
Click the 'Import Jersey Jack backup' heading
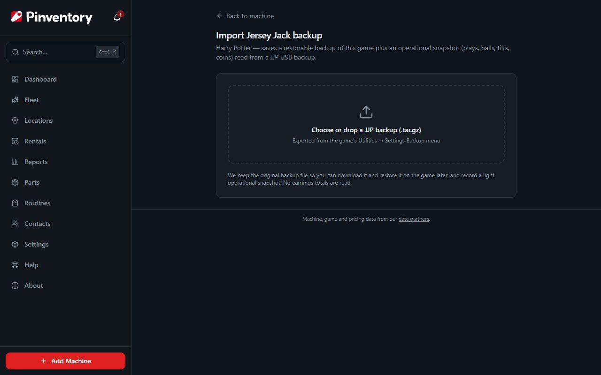point(269,35)
